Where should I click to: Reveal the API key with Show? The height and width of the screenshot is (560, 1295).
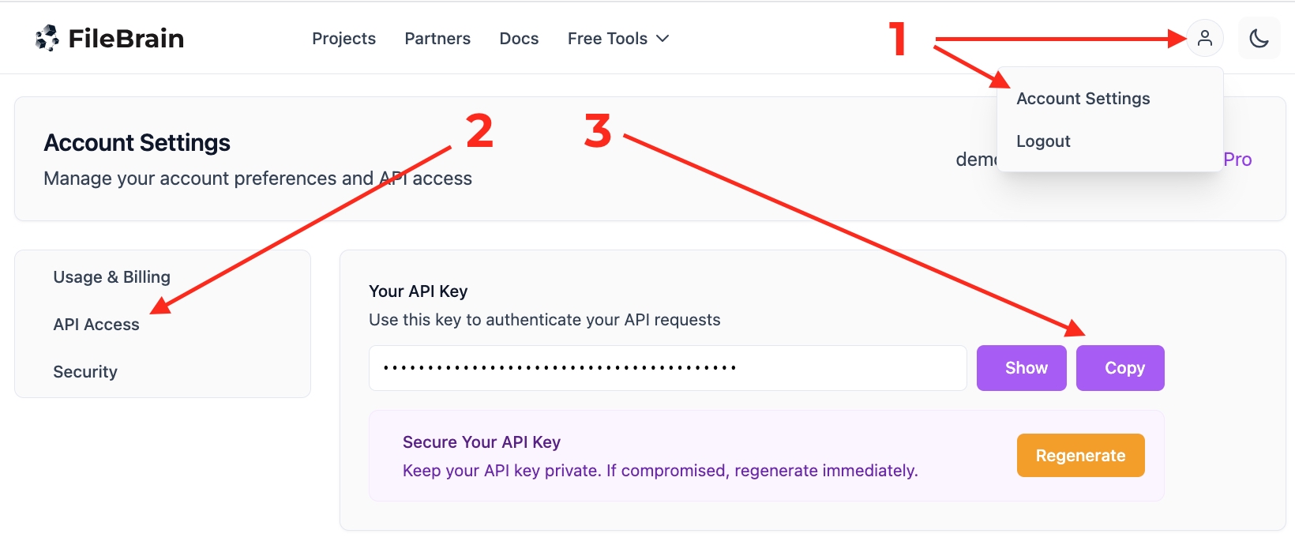tap(1026, 368)
